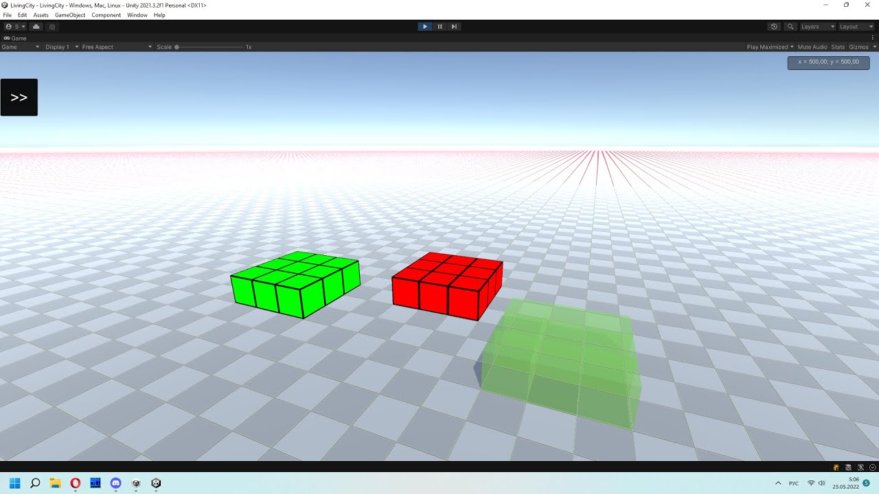Viewport: 879px width, 494px height.
Task: Advance one frame with Step button
Action: pyautogui.click(x=454, y=27)
